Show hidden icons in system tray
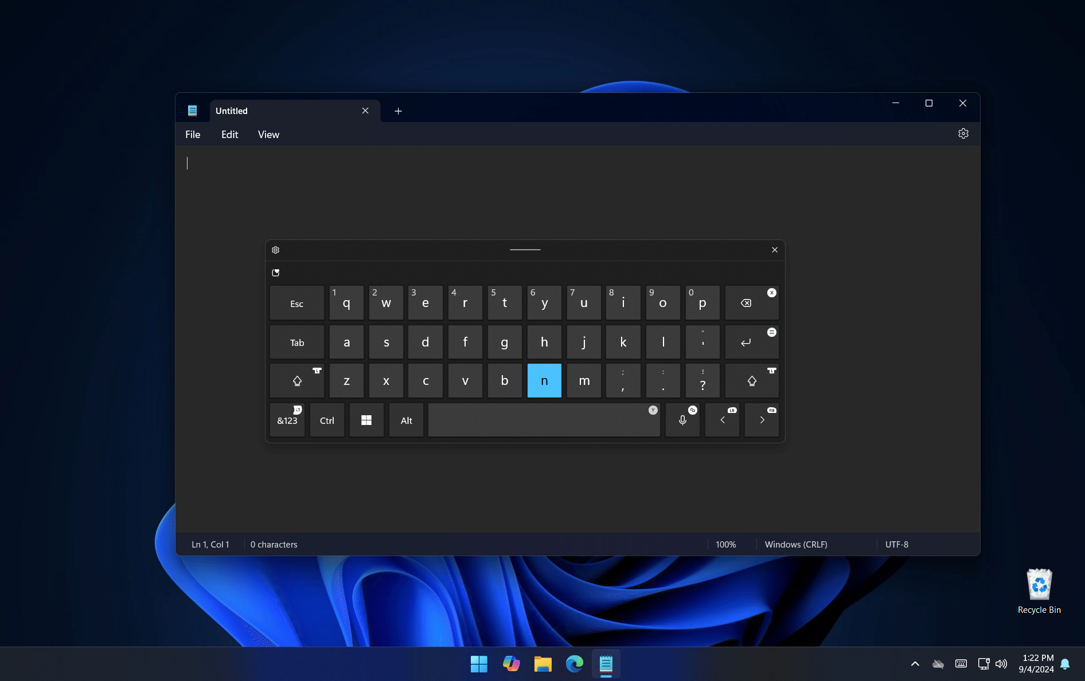This screenshot has width=1085, height=681. 915,664
